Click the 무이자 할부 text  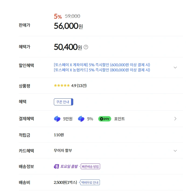(x=63, y=151)
